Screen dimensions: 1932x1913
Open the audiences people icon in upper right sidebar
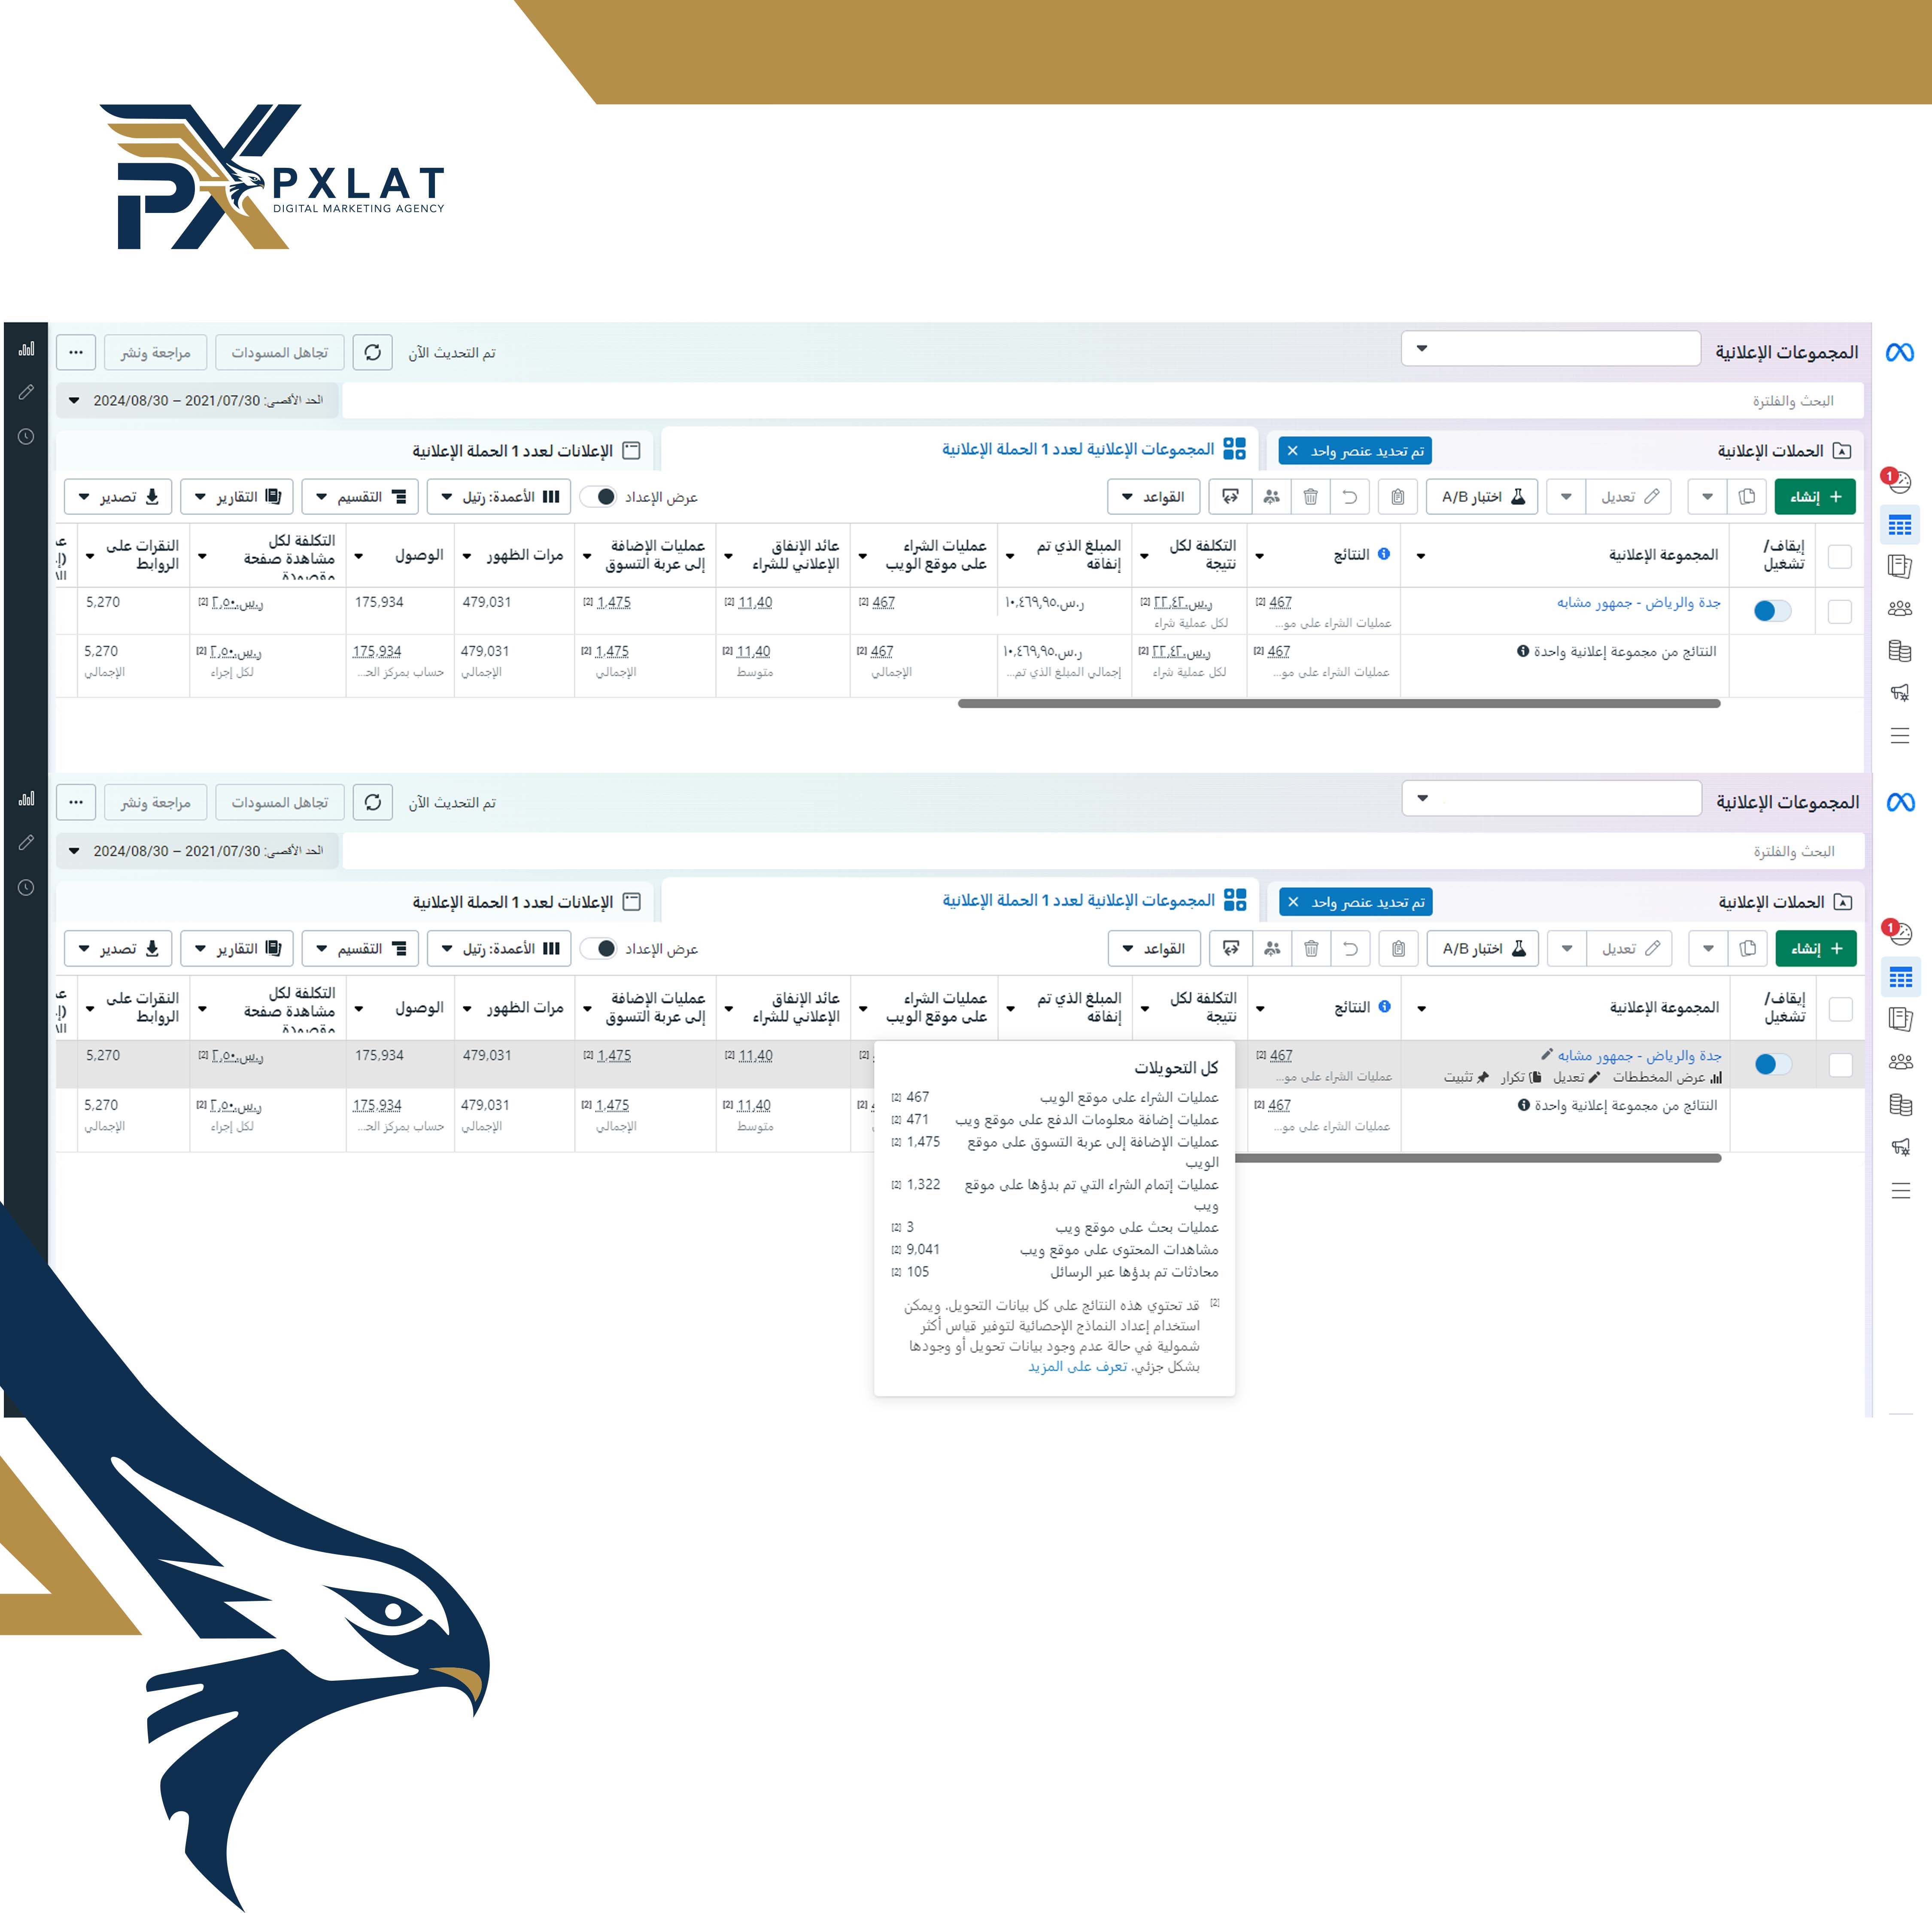coord(1900,608)
